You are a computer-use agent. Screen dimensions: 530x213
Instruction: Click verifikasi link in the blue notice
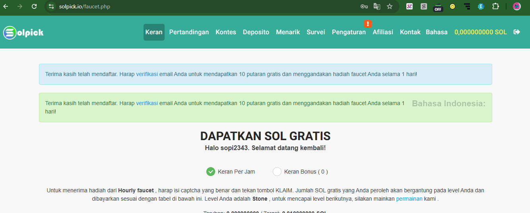tap(147, 74)
